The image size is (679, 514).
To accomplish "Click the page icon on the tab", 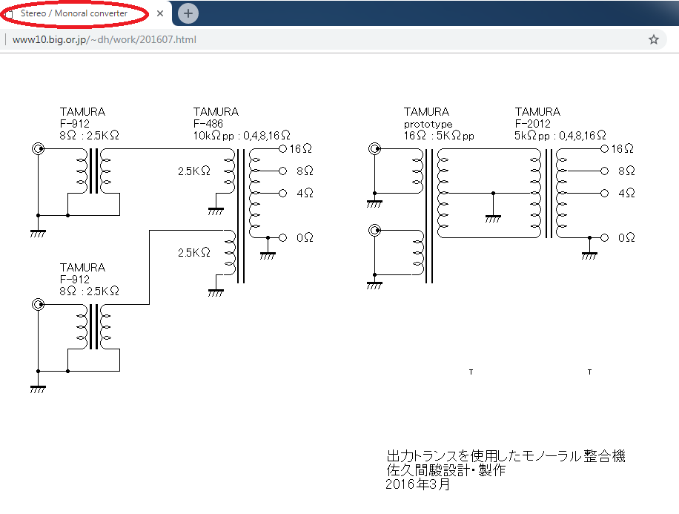I will [x=9, y=14].
